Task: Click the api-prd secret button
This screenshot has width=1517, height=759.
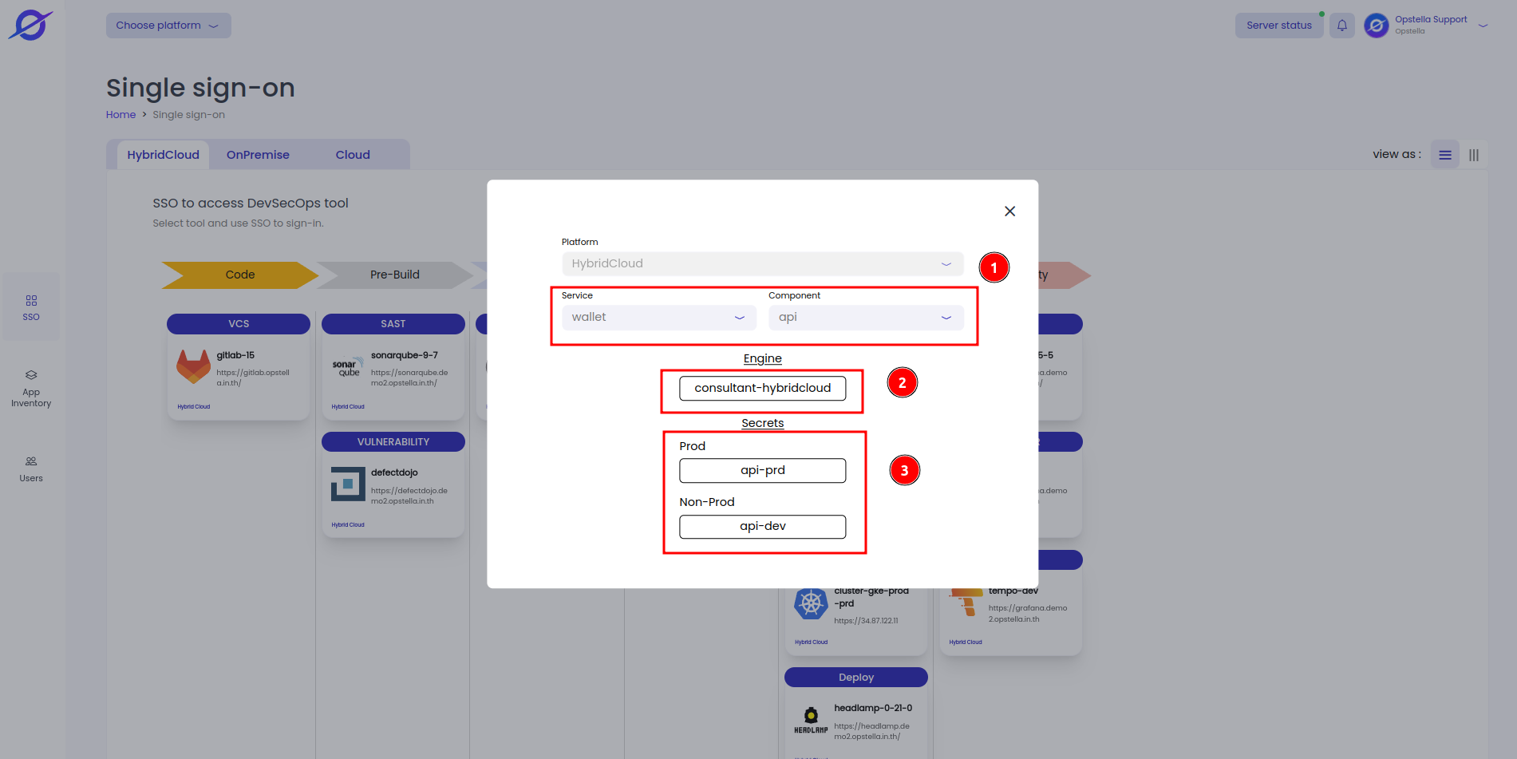Action: (763, 471)
